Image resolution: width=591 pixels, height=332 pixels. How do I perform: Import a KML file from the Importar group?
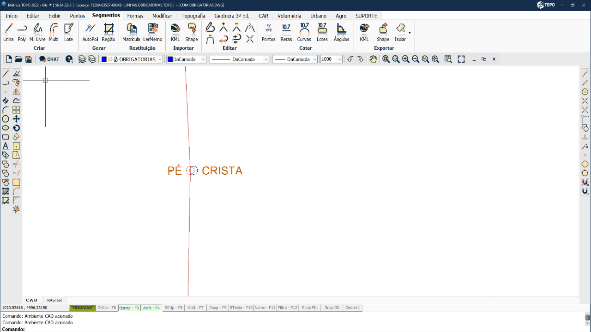click(x=175, y=32)
